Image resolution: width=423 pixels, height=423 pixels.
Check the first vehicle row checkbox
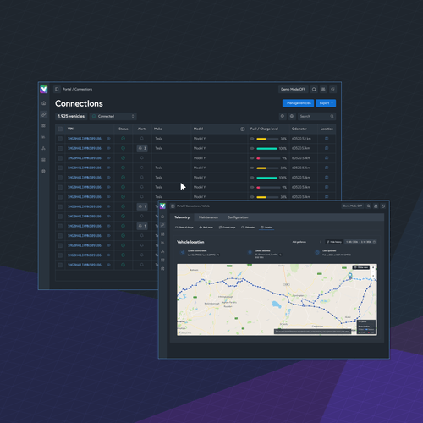[x=60, y=139]
